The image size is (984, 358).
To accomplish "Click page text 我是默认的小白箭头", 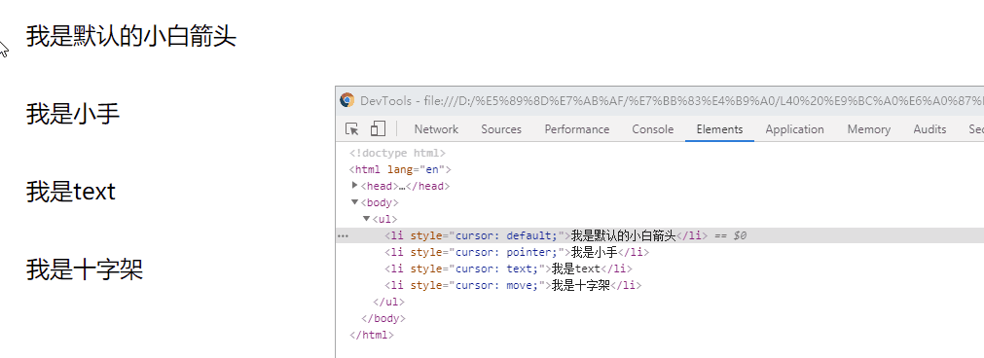I will tap(131, 36).
